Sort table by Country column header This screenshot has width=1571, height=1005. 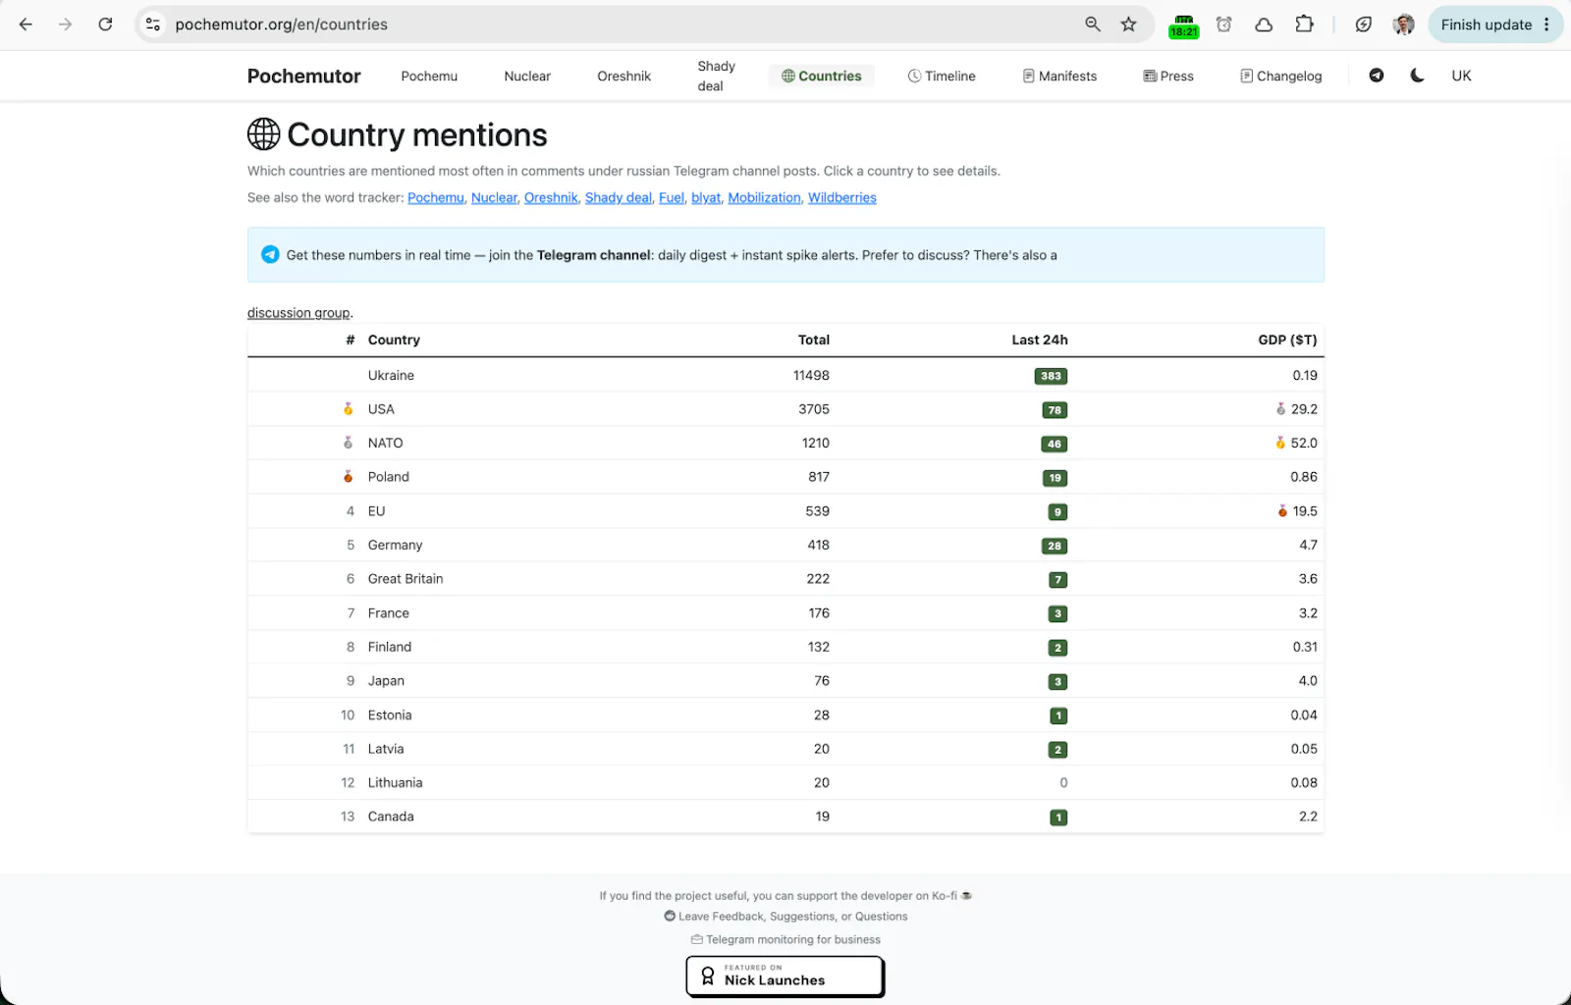click(394, 340)
